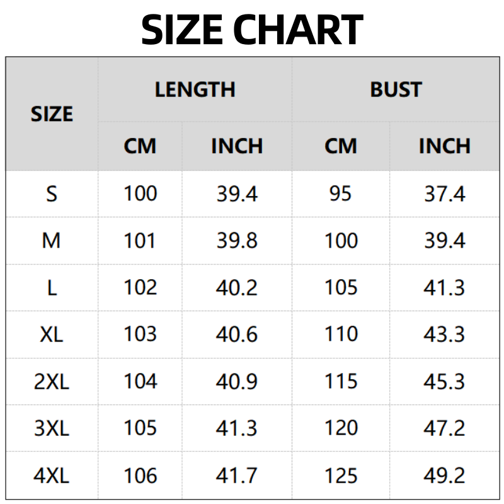504x504 pixels.
Task: Click the SIZE CHART title
Action: [252, 30]
